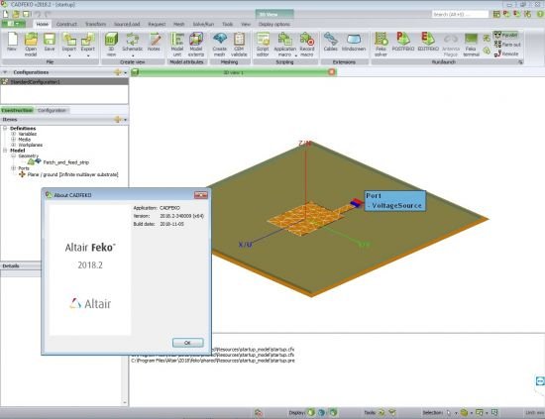Collapse the Model tree node

click(5, 151)
